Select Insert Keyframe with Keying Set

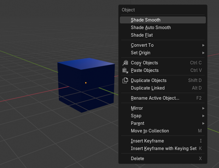[x=163, y=149]
